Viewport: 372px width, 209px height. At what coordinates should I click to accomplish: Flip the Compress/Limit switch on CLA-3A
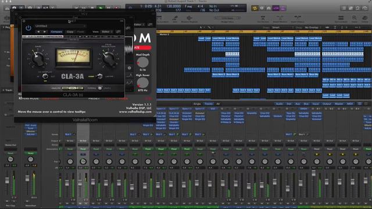tap(99, 76)
